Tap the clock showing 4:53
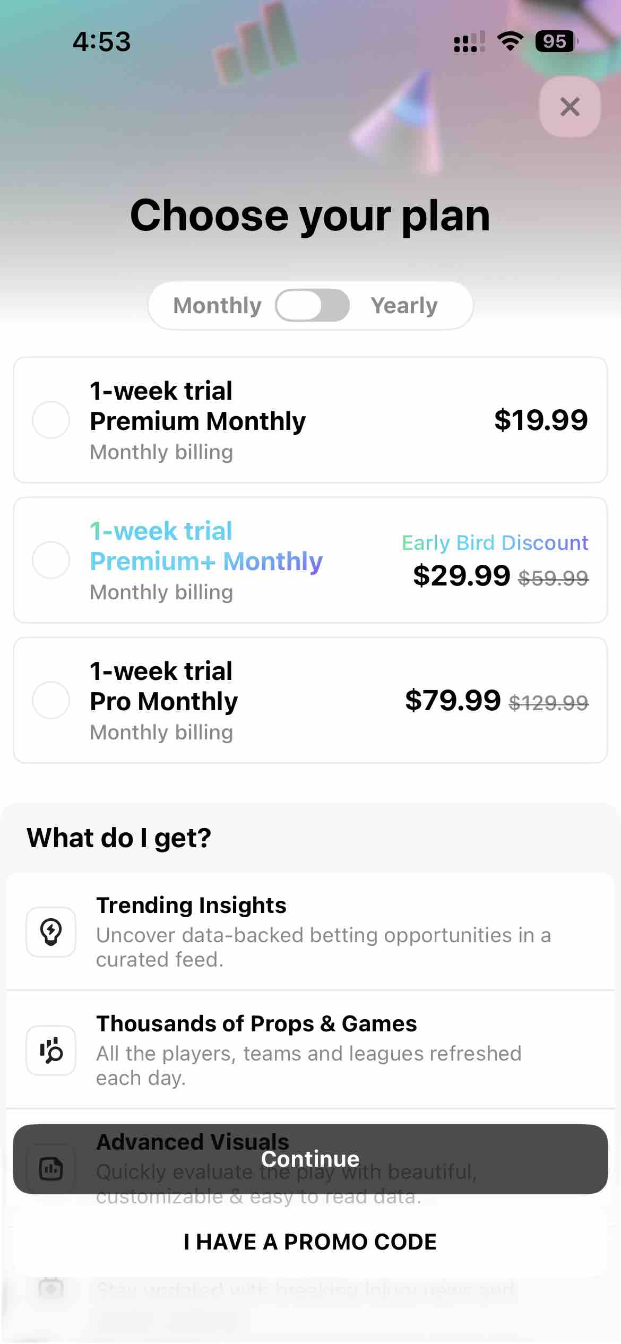 tap(101, 41)
